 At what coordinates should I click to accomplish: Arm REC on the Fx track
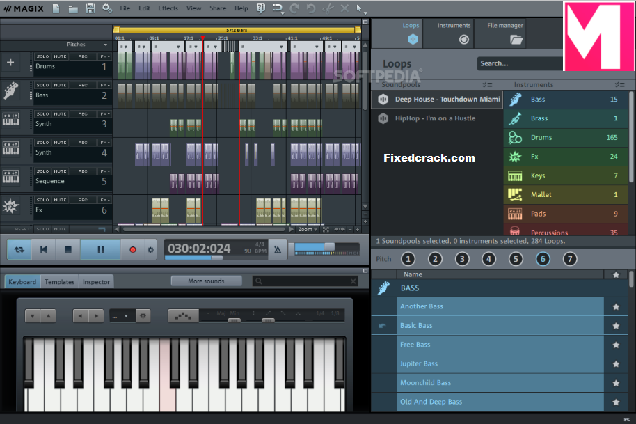coord(83,200)
